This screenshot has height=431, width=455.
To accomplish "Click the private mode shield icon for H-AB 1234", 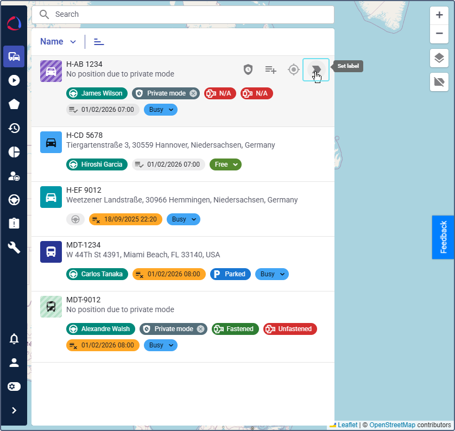I will (248, 69).
